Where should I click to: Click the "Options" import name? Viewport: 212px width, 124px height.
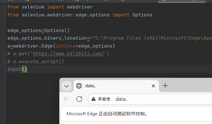tap(142, 15)
